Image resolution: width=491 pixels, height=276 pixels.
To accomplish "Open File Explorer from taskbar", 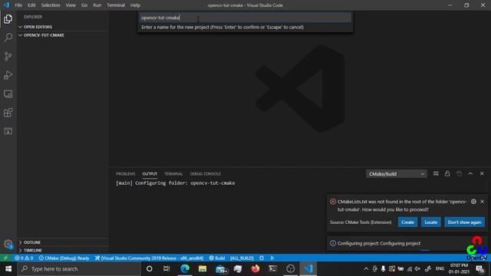I will pos(203,269).
